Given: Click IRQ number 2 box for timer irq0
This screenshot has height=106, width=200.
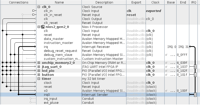Looking at the screenshot, I should (195, 95).
